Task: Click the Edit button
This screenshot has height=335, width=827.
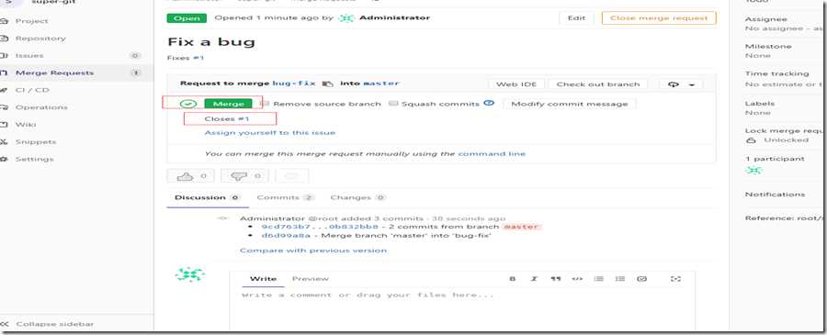Action: tap(576, 18)
